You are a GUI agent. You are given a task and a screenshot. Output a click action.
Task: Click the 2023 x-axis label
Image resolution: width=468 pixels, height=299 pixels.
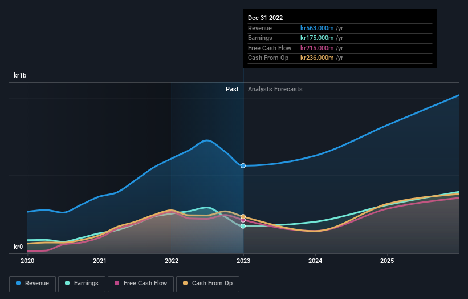point(243,261)
